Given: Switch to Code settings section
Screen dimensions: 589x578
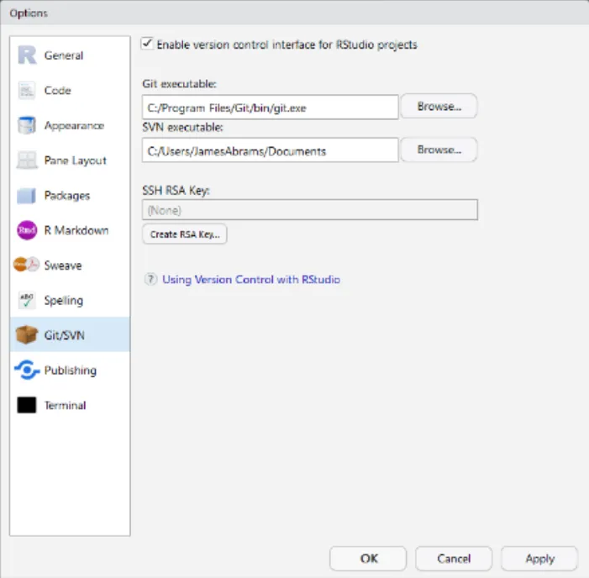Looking at the screenshot, I should coord(57,90).
